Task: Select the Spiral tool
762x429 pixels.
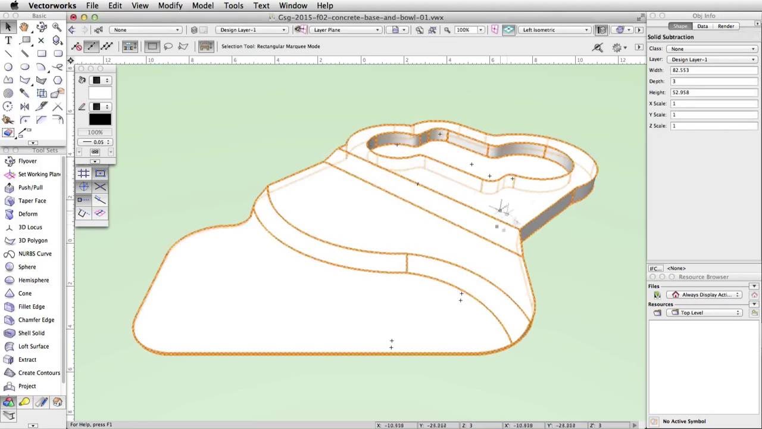Action: [x=8, y=93]
